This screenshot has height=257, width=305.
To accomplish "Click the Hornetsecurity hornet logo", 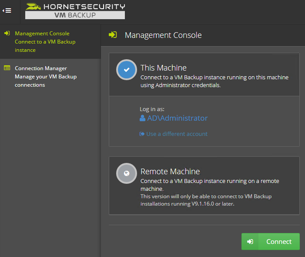I will (x=33, y=7).
